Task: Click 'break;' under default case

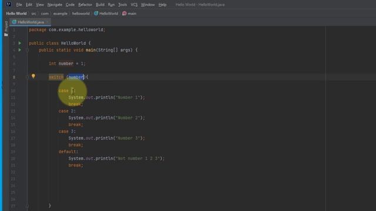Action: tap(76, 165)
